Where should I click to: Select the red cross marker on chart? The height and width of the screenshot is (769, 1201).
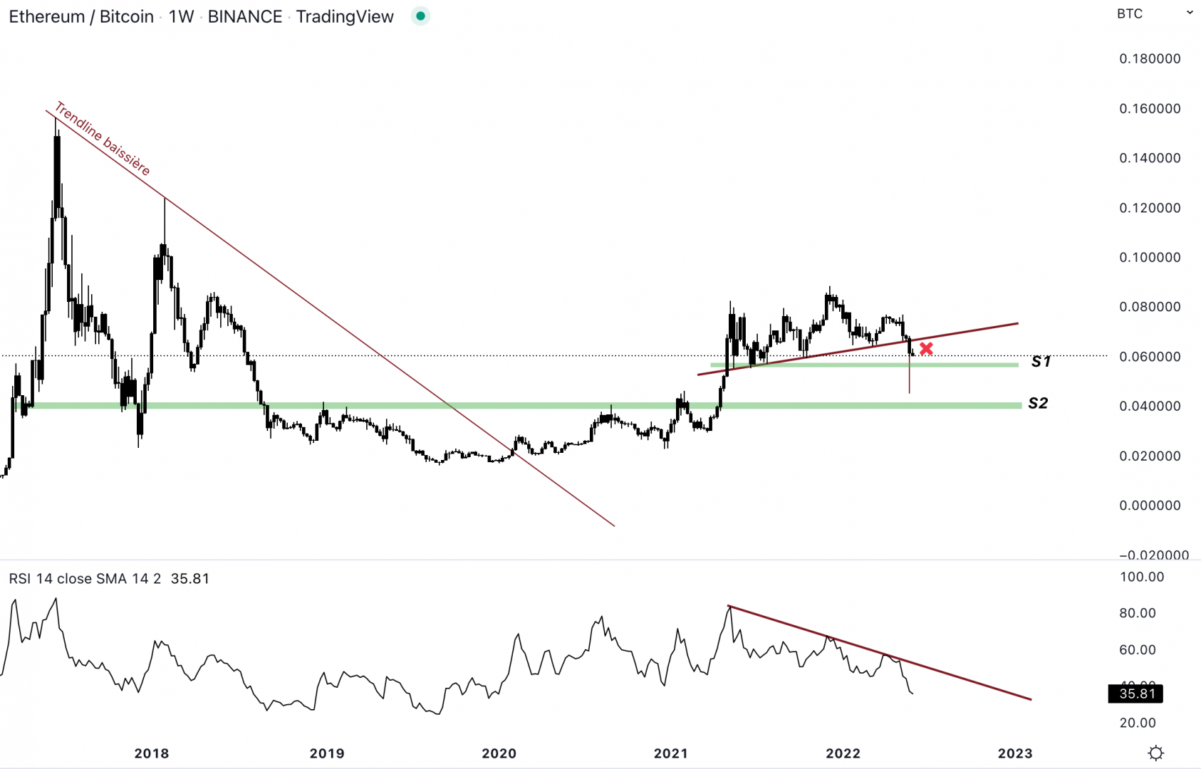[926, 348]
